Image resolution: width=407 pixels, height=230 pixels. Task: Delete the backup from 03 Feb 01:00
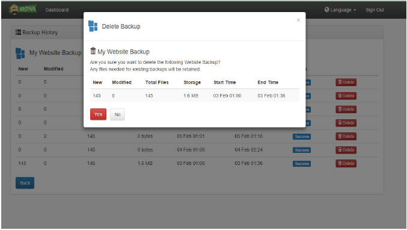click(x=346, y=164)
